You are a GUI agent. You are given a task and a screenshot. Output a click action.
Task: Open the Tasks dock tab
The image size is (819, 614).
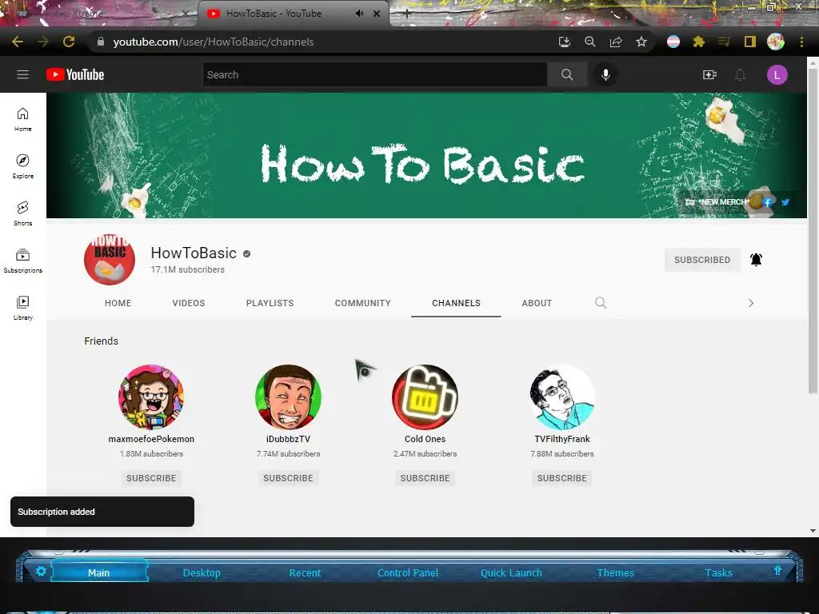pyautogui.click(x=719, y=572)
